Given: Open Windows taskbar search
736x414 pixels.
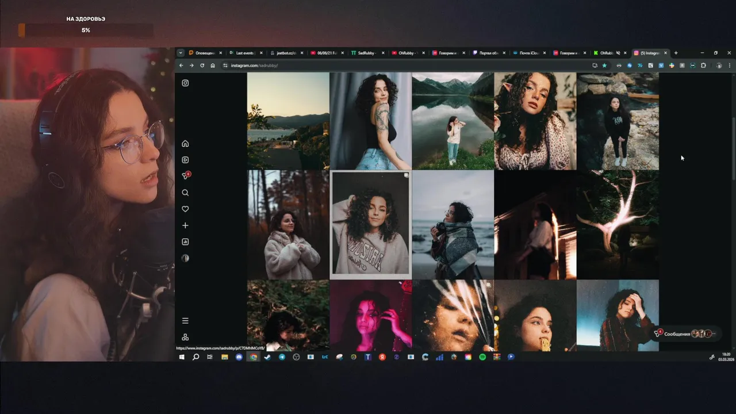Looking at the screenshot, I should pos(195,357).
